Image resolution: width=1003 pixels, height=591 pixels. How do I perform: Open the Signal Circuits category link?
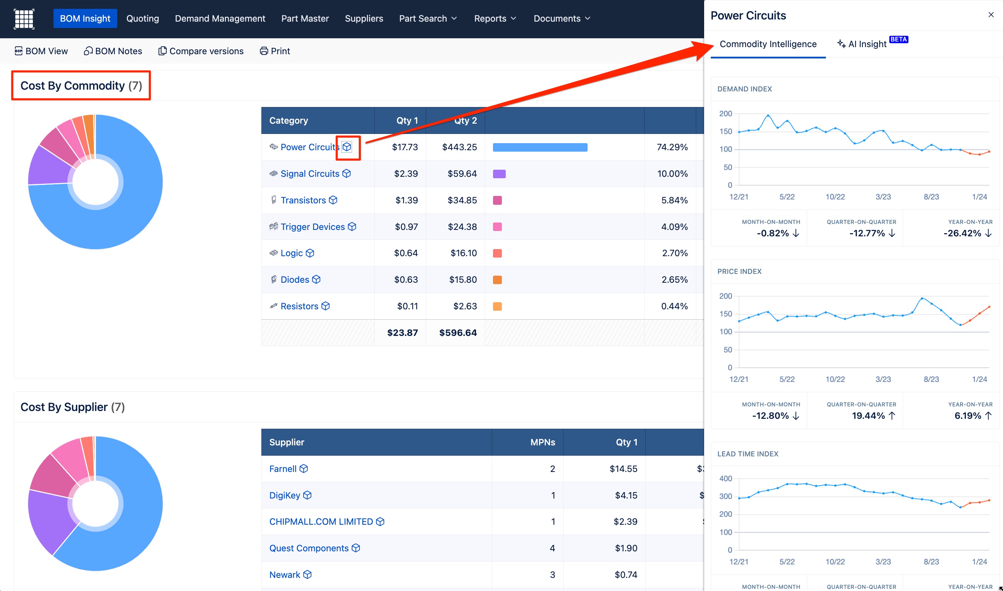coord(310,174)
